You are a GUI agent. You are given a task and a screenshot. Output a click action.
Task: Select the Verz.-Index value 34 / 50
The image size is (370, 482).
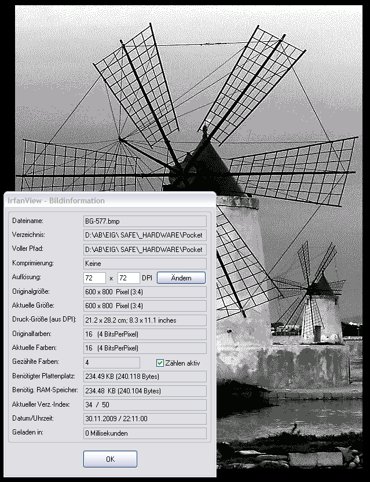pos(145,405)
